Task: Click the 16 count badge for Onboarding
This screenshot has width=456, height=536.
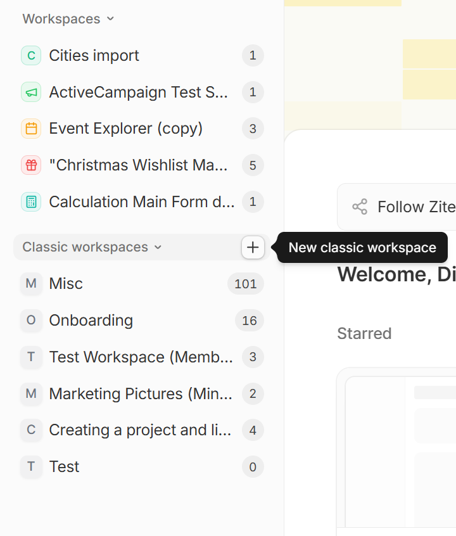Action: (250, 321)
